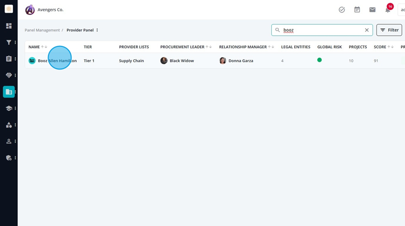Open the clipboard icon in sidebar
The height and width of the screenshot is (226, 405).
pos(9,59)
